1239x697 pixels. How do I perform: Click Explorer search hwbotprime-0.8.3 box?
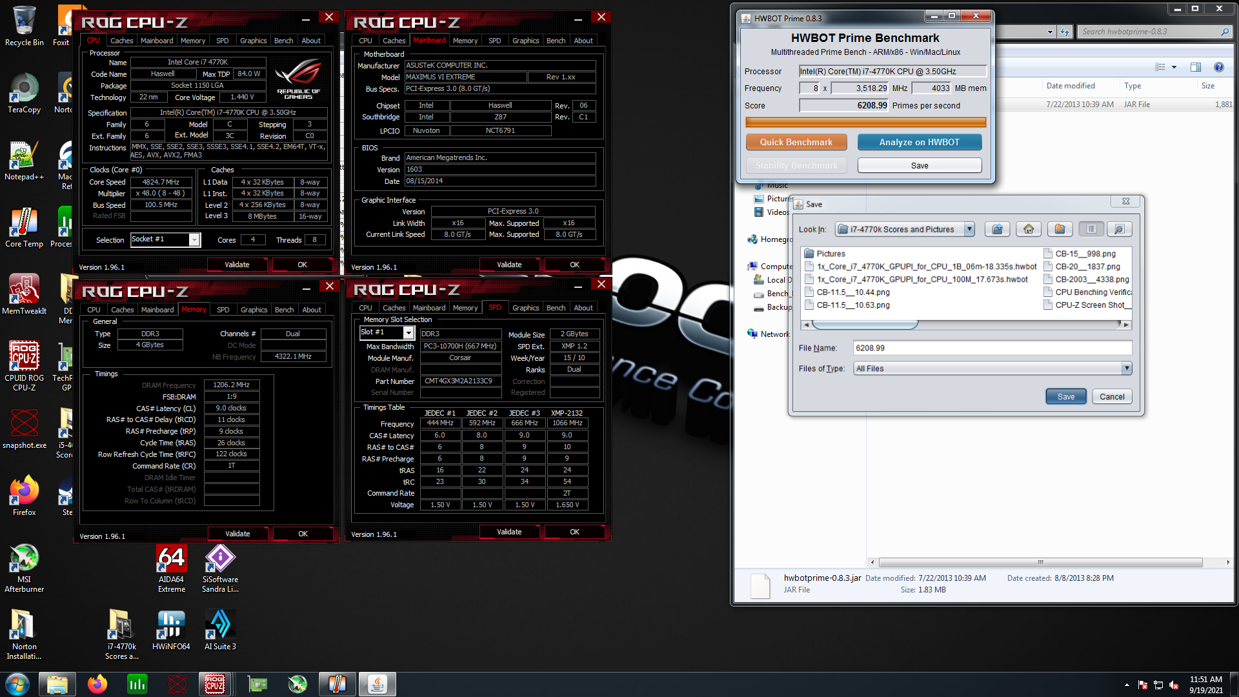point(1154,32)
